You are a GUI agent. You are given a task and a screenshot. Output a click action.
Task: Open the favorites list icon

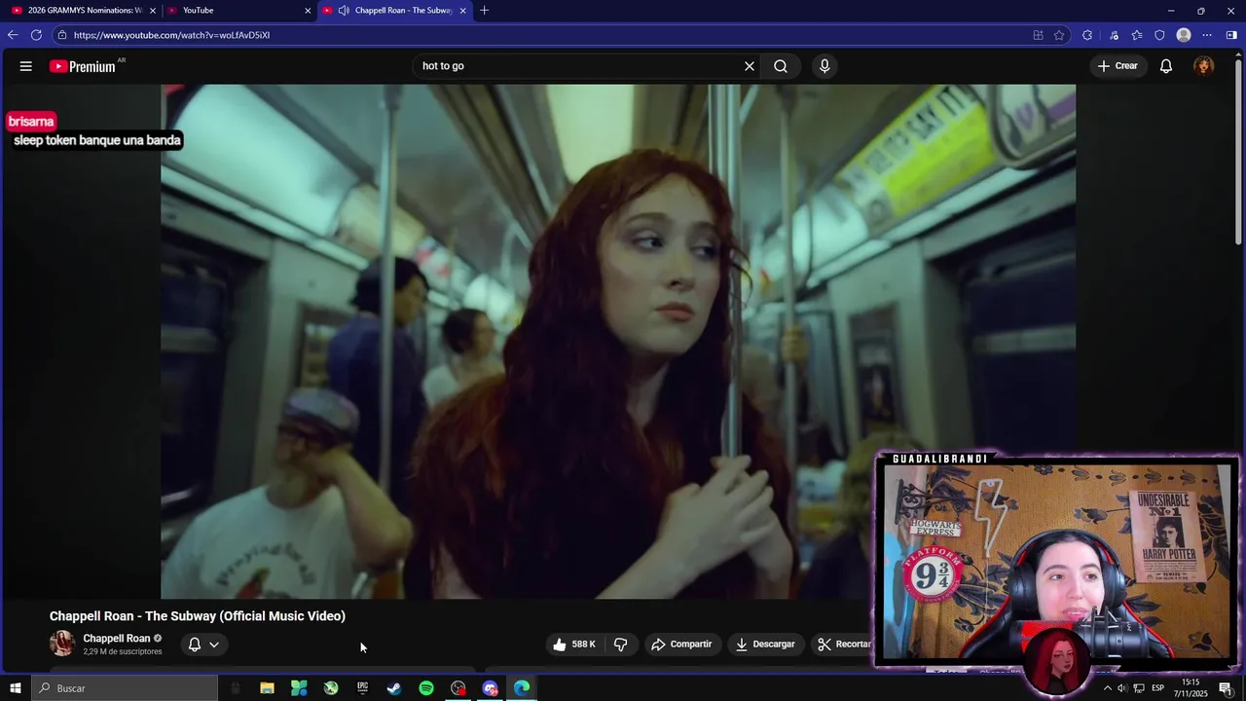pyautogui.click(x=1136, y=35)
